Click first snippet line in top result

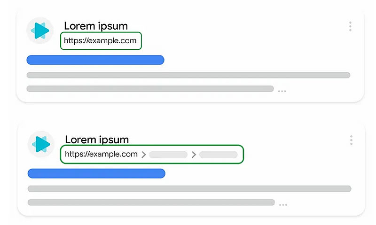click(188, 75)
